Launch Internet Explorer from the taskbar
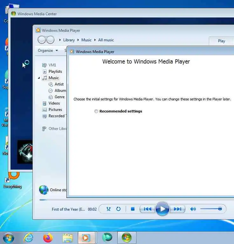The width and height of the screenshot is (234, 244). [x=28, y=238]
